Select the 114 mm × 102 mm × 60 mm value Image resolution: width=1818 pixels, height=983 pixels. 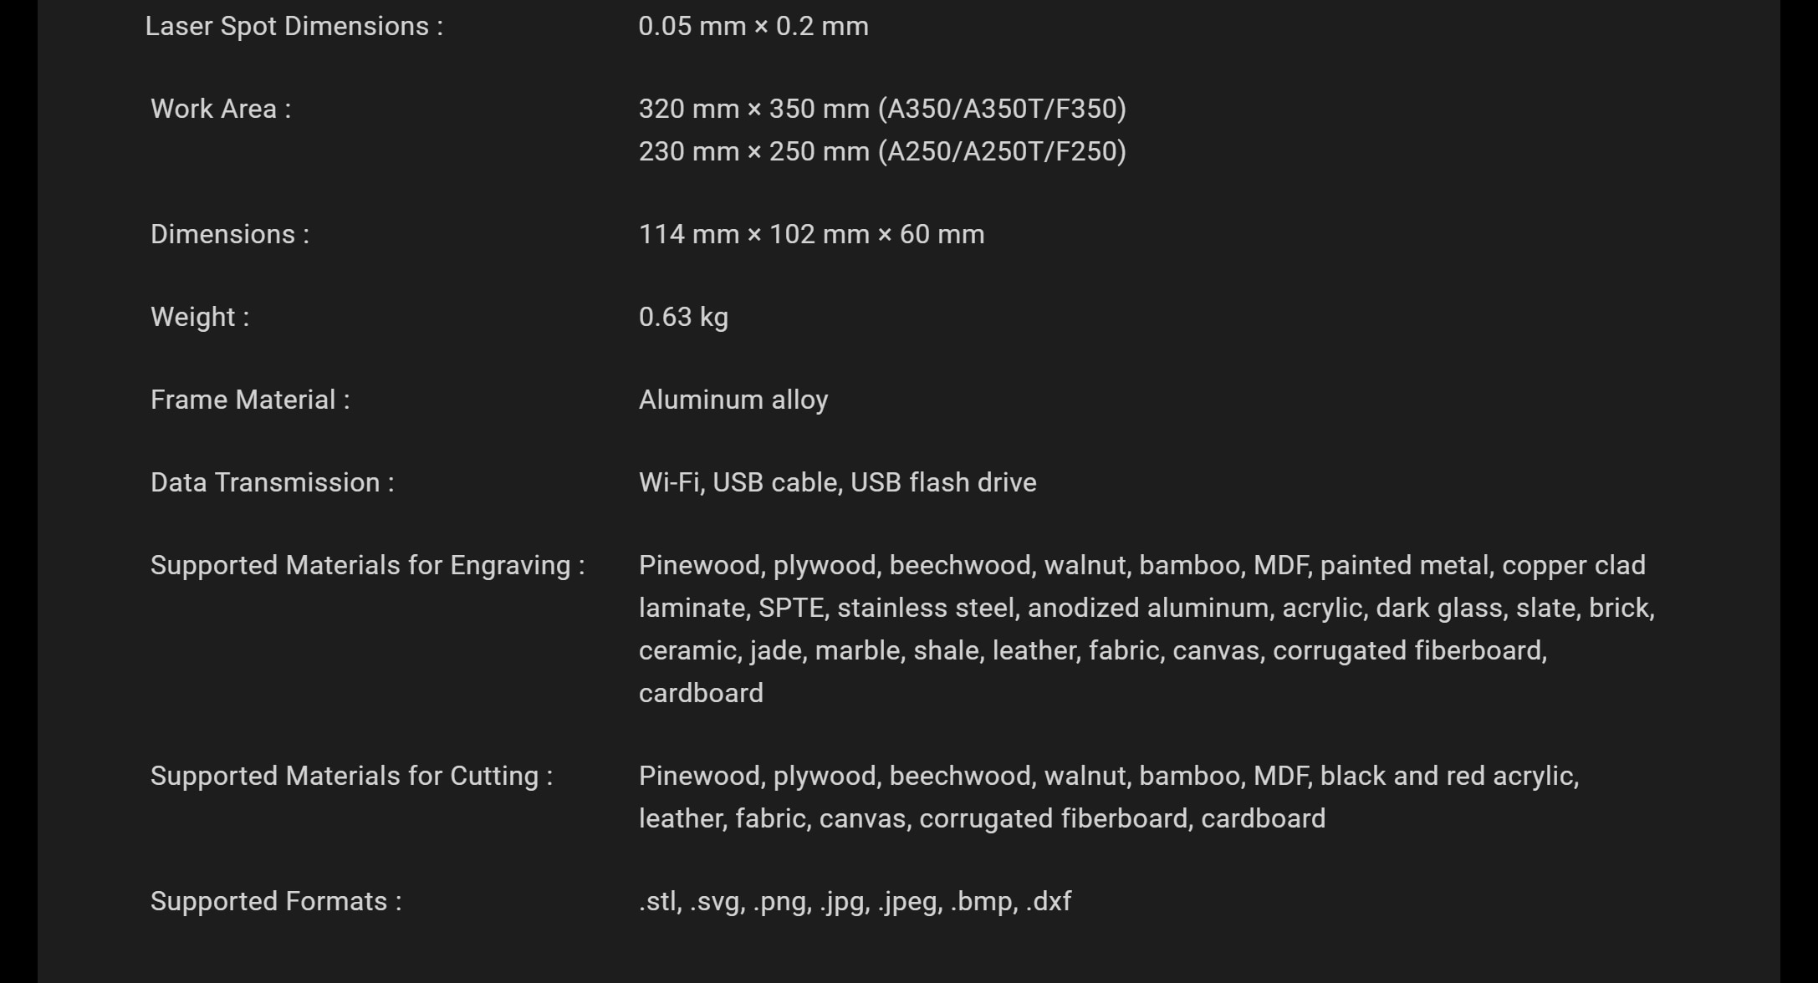(811, 234)
